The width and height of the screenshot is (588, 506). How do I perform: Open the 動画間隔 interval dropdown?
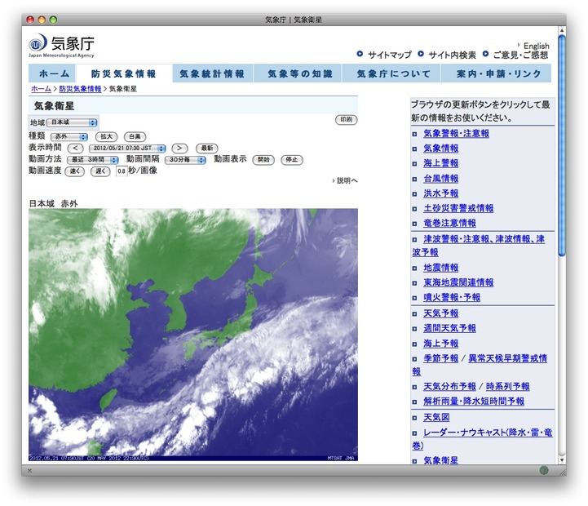coord(184,160)
